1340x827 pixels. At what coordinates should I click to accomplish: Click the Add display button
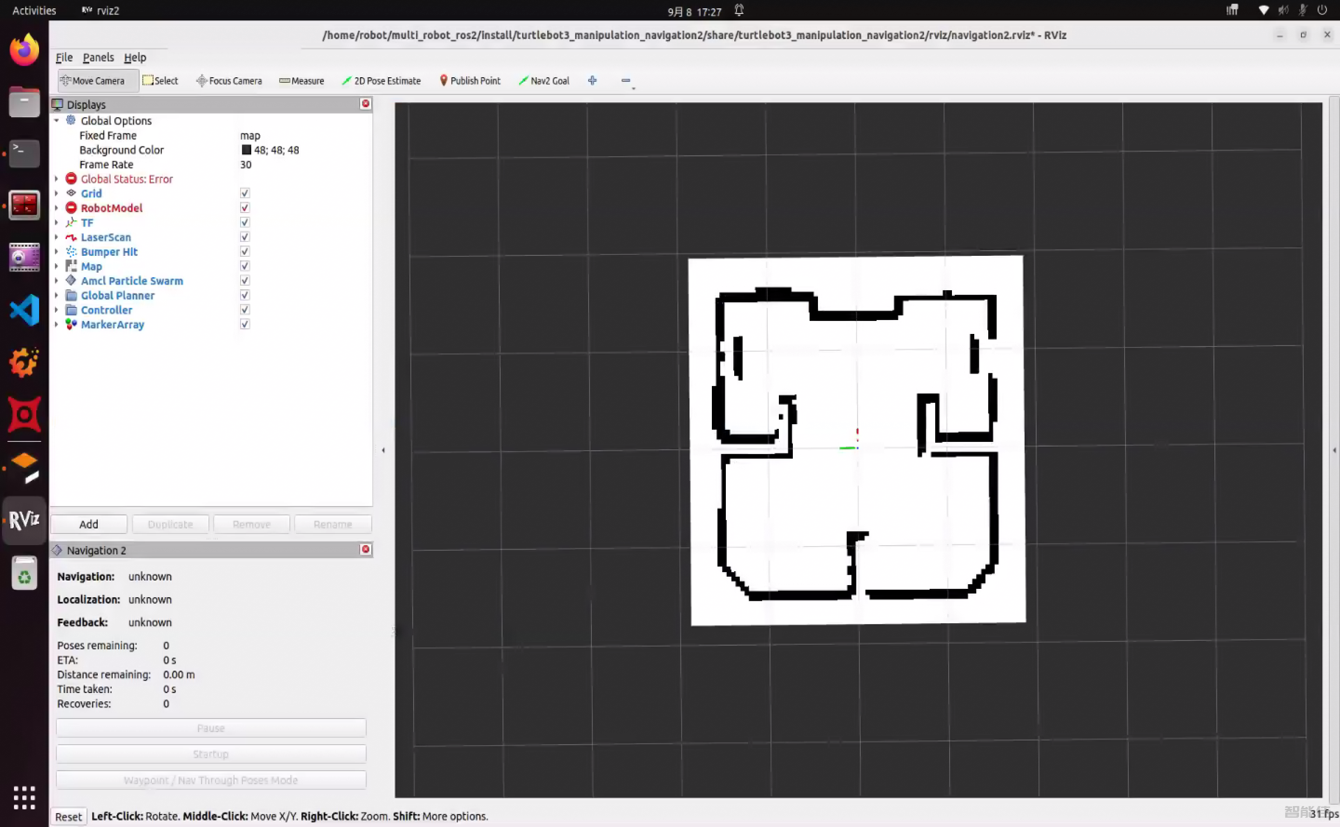[89, 524]
